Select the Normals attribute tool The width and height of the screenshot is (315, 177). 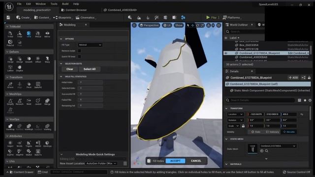click(x=20, y=144)
